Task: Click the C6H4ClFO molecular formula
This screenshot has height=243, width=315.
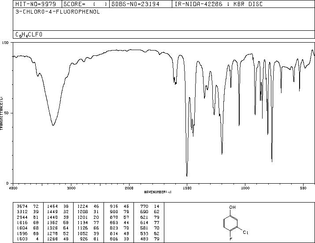Action: pos(29,35)
